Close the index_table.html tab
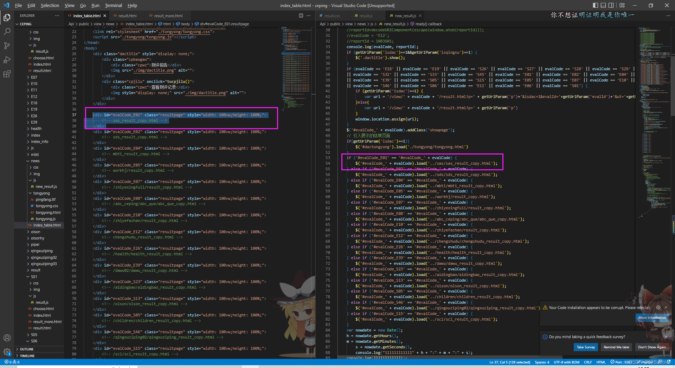Viewport: 675px width, 368px height. (105, 16)
